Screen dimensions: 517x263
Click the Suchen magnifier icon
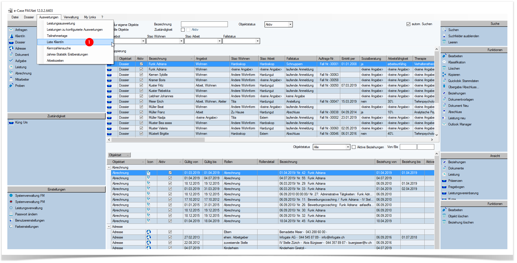pyautogui.click(x=444, y=30)
